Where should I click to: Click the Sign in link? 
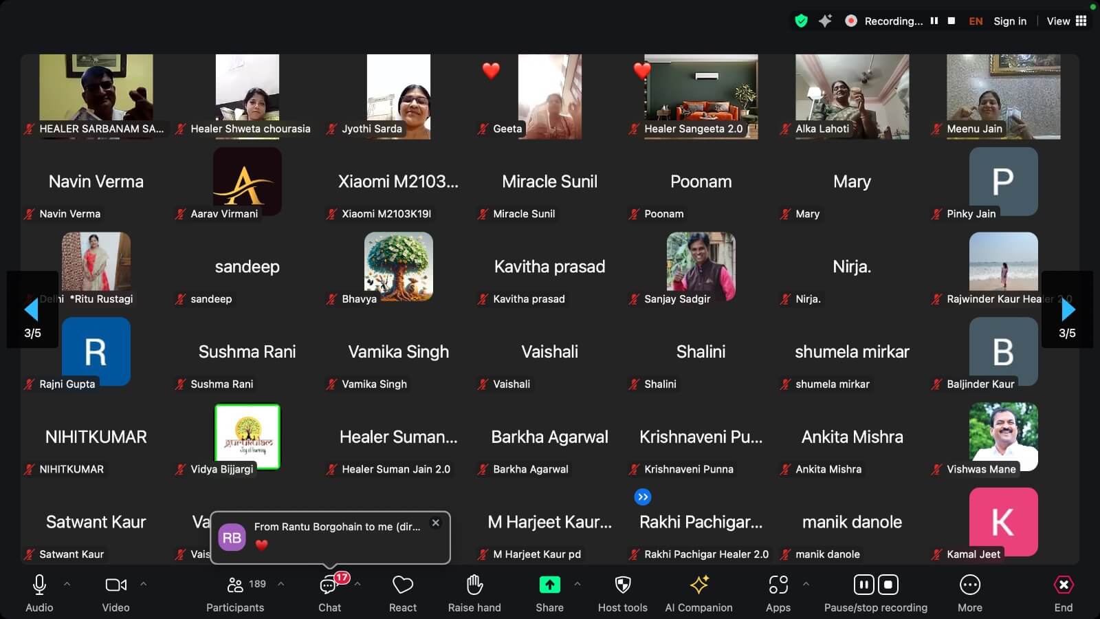coord(1009,21)
